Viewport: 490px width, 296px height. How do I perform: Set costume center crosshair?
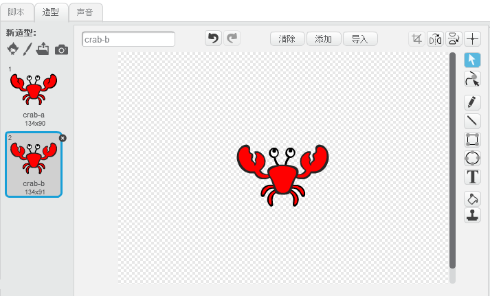[472, 39]
